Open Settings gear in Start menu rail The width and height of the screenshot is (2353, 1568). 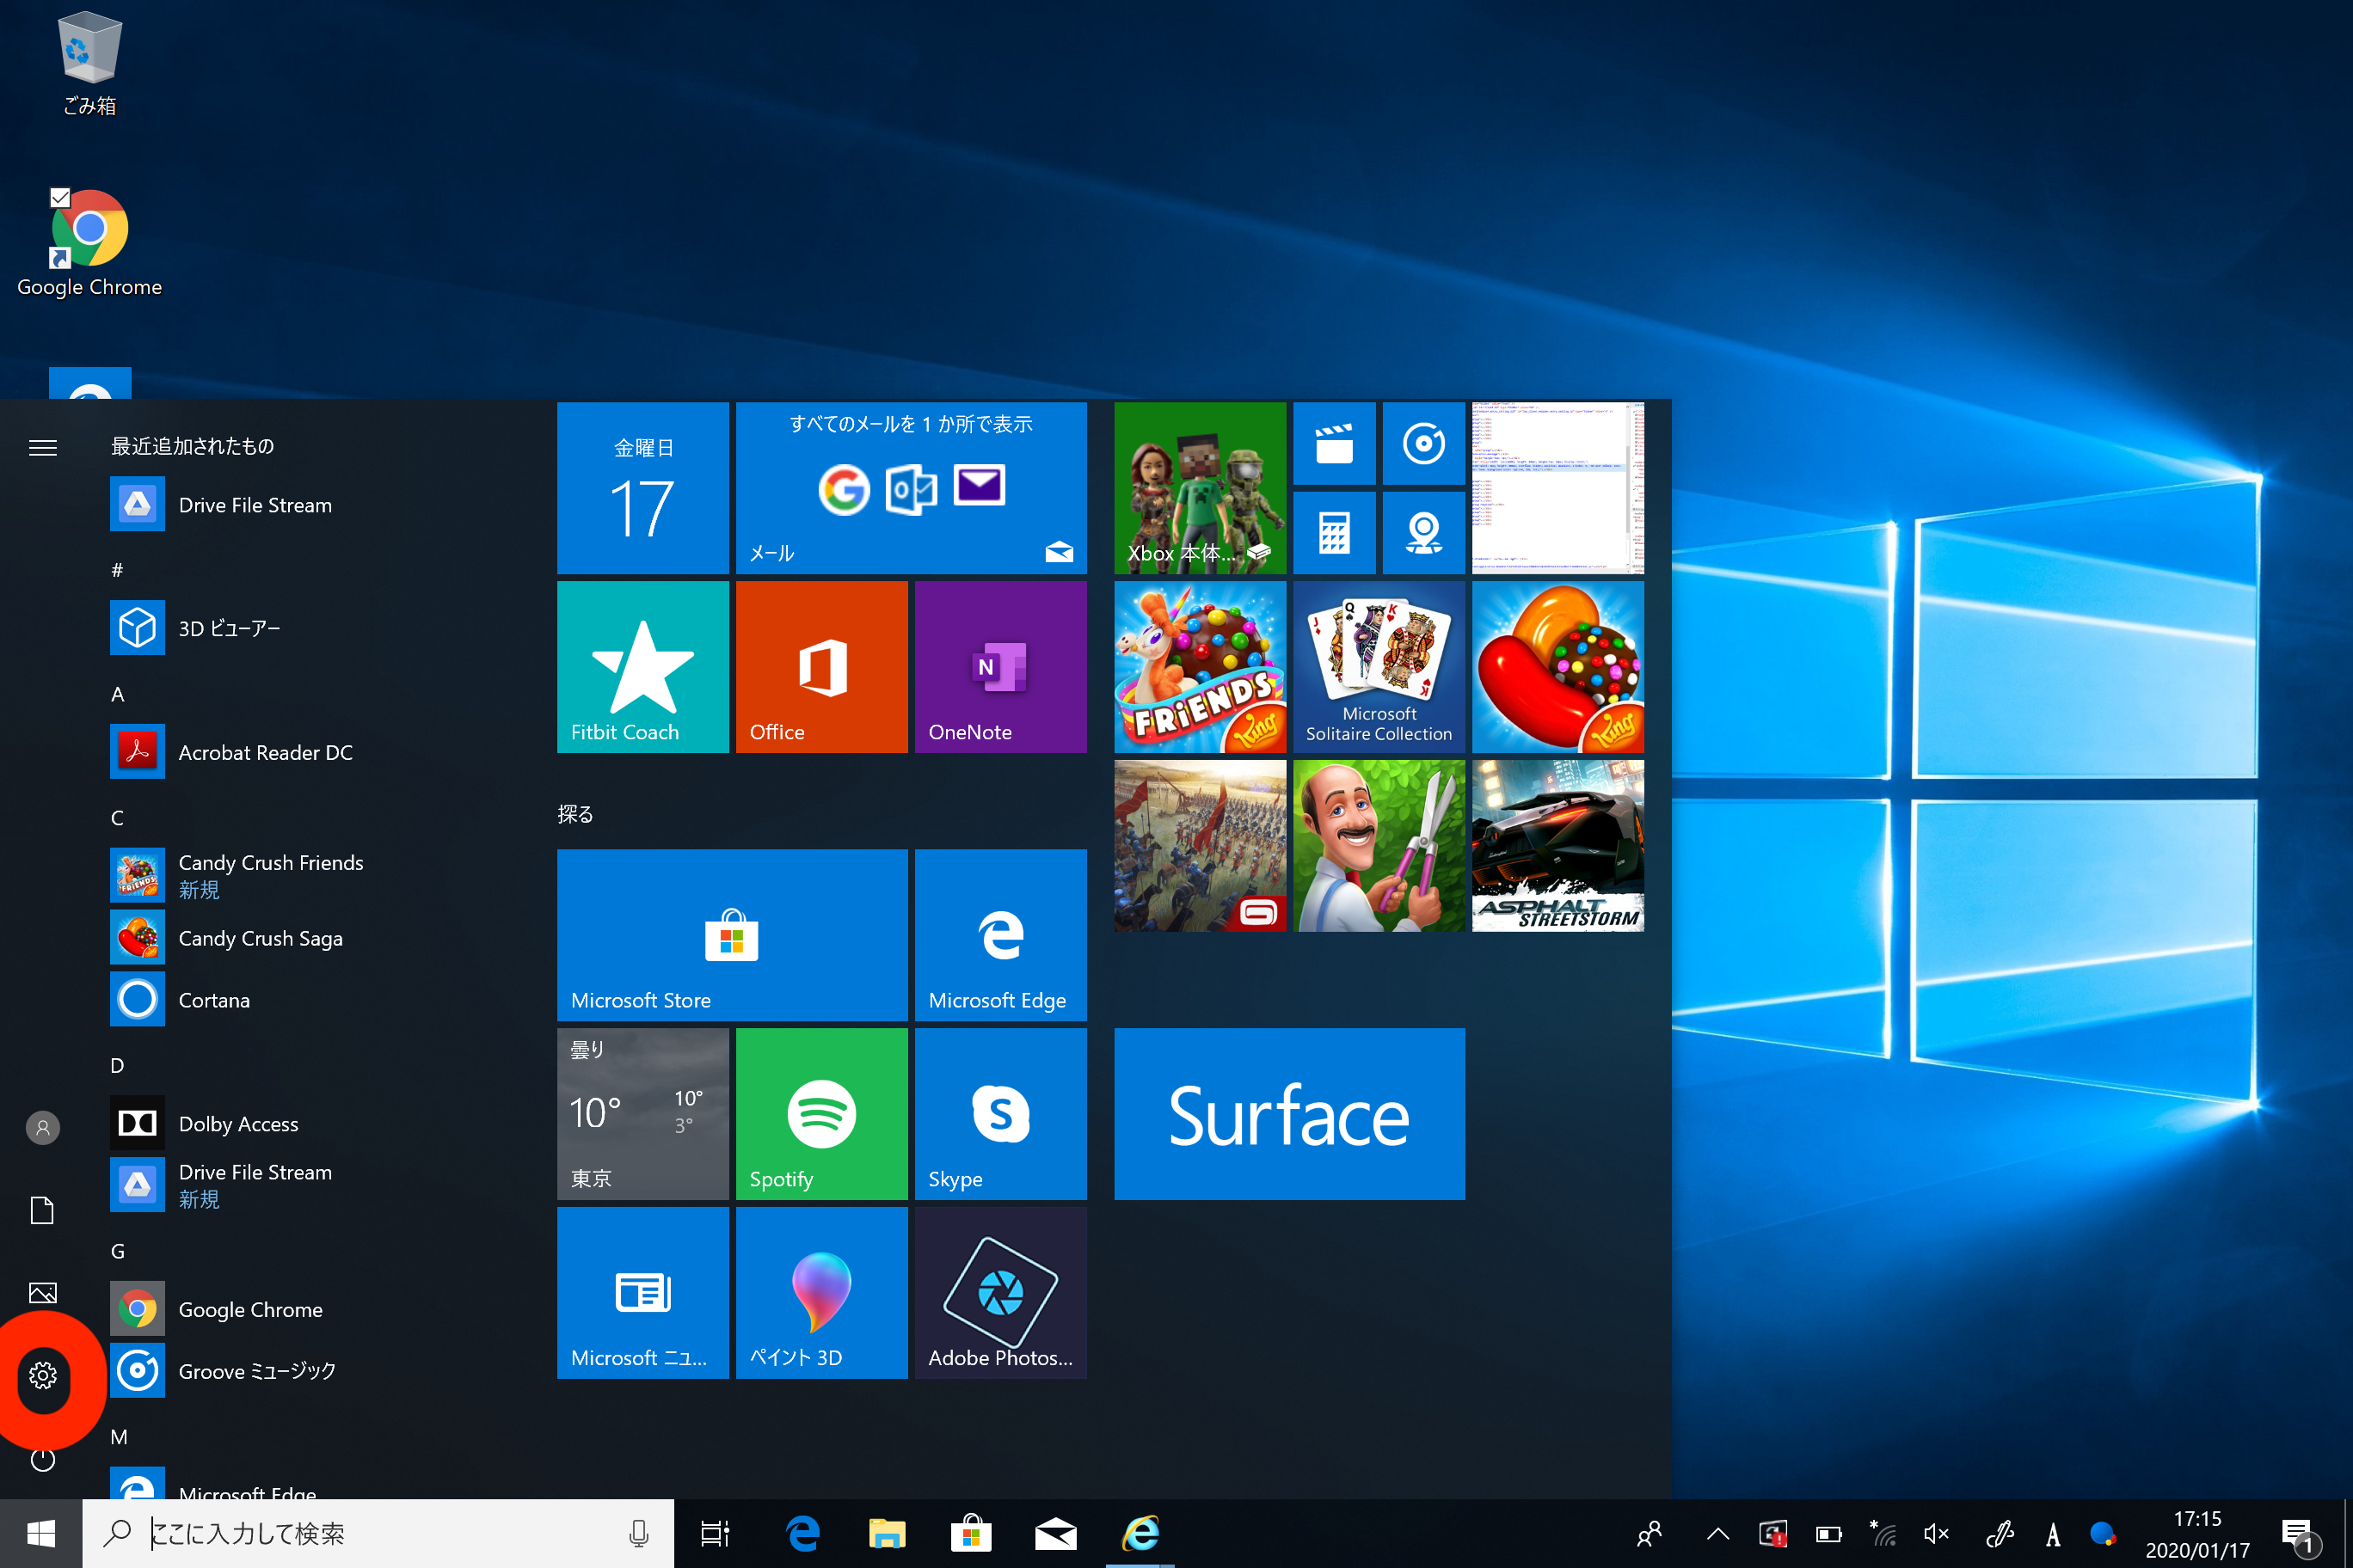(x=42, y=1375)
